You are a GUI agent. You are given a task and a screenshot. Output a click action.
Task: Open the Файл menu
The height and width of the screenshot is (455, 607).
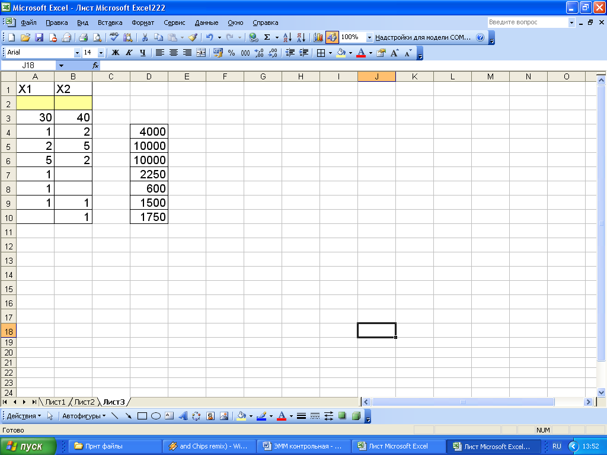coord(28,23)
